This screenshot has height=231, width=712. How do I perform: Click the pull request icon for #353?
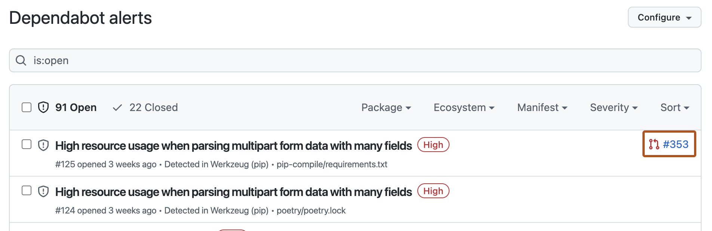tap(654, 144)
